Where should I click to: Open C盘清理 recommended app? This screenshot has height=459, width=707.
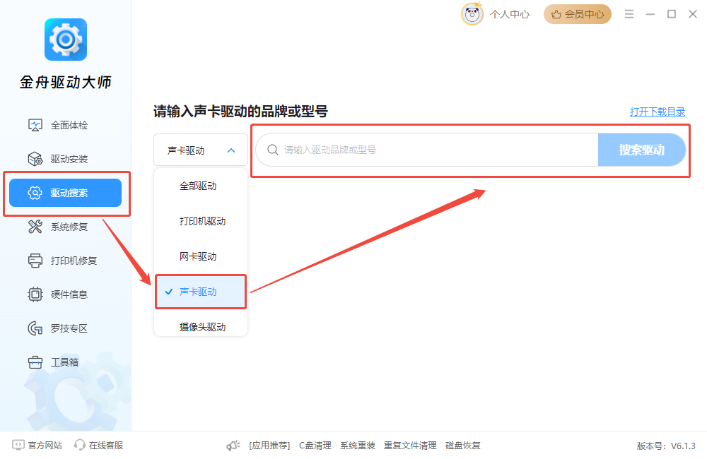315,446
